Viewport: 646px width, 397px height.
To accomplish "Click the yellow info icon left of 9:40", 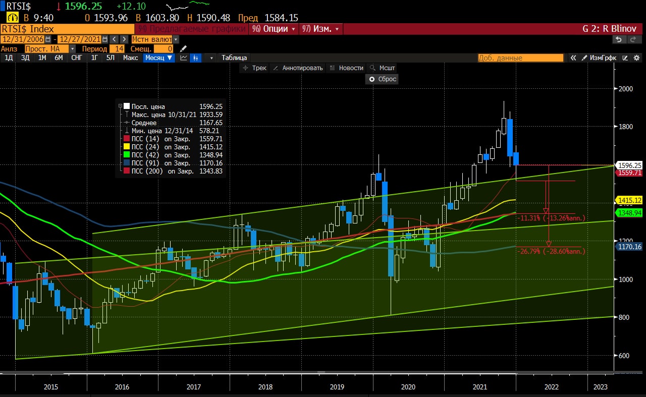I will coord(12,18).
